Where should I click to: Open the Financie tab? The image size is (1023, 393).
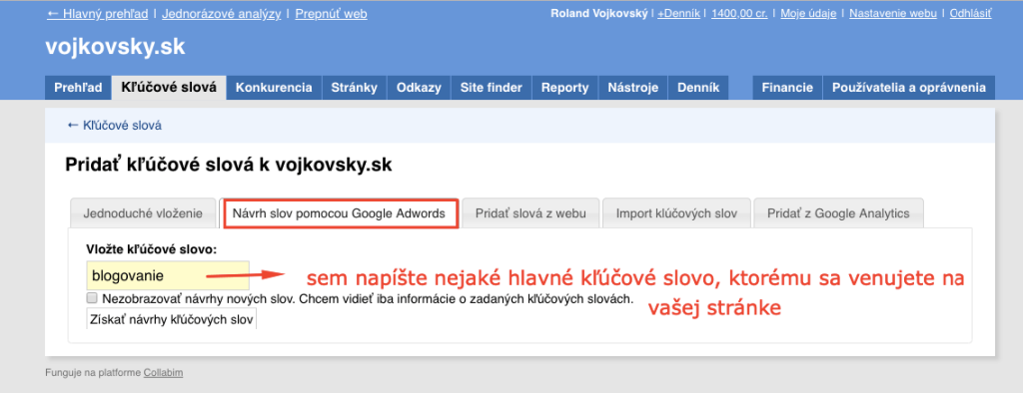pyautogui.click(x=787, y=88)
